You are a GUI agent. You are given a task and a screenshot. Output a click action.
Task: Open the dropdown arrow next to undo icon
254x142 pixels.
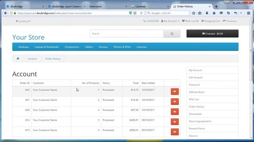tap(241, 13)
